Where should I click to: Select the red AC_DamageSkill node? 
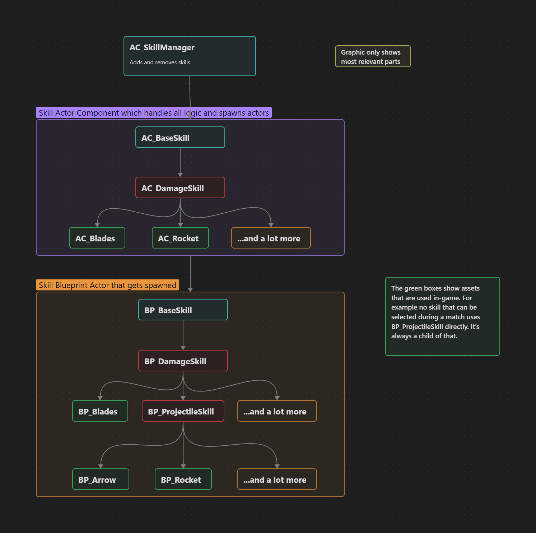click(x=180, y=188)
